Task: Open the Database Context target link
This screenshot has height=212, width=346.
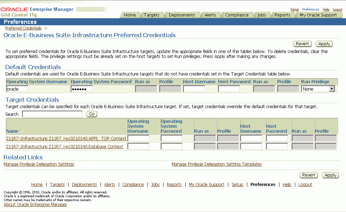Action: point(64,147)
